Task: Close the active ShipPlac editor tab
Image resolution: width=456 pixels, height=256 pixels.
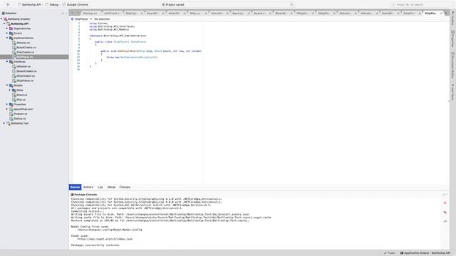Action: point(441,14)
